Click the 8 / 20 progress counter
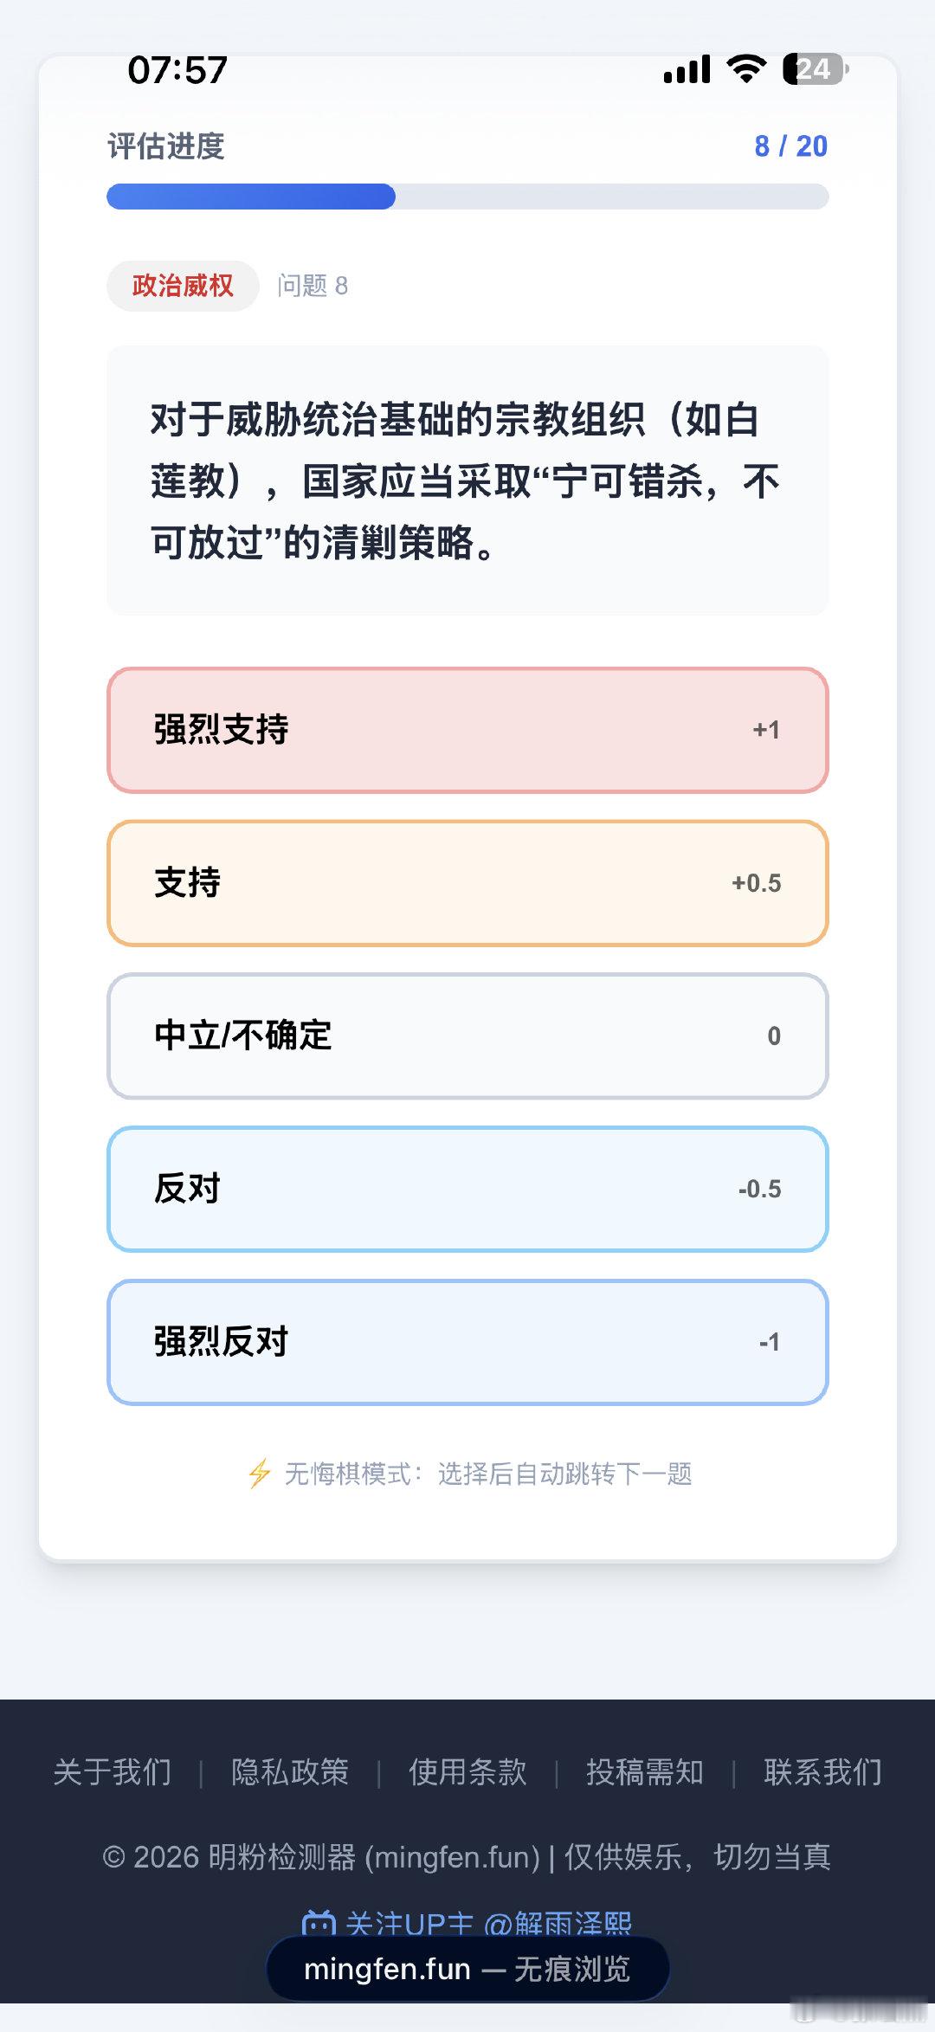This screenshot has height=2032, width=935. (x=790, y=146)
